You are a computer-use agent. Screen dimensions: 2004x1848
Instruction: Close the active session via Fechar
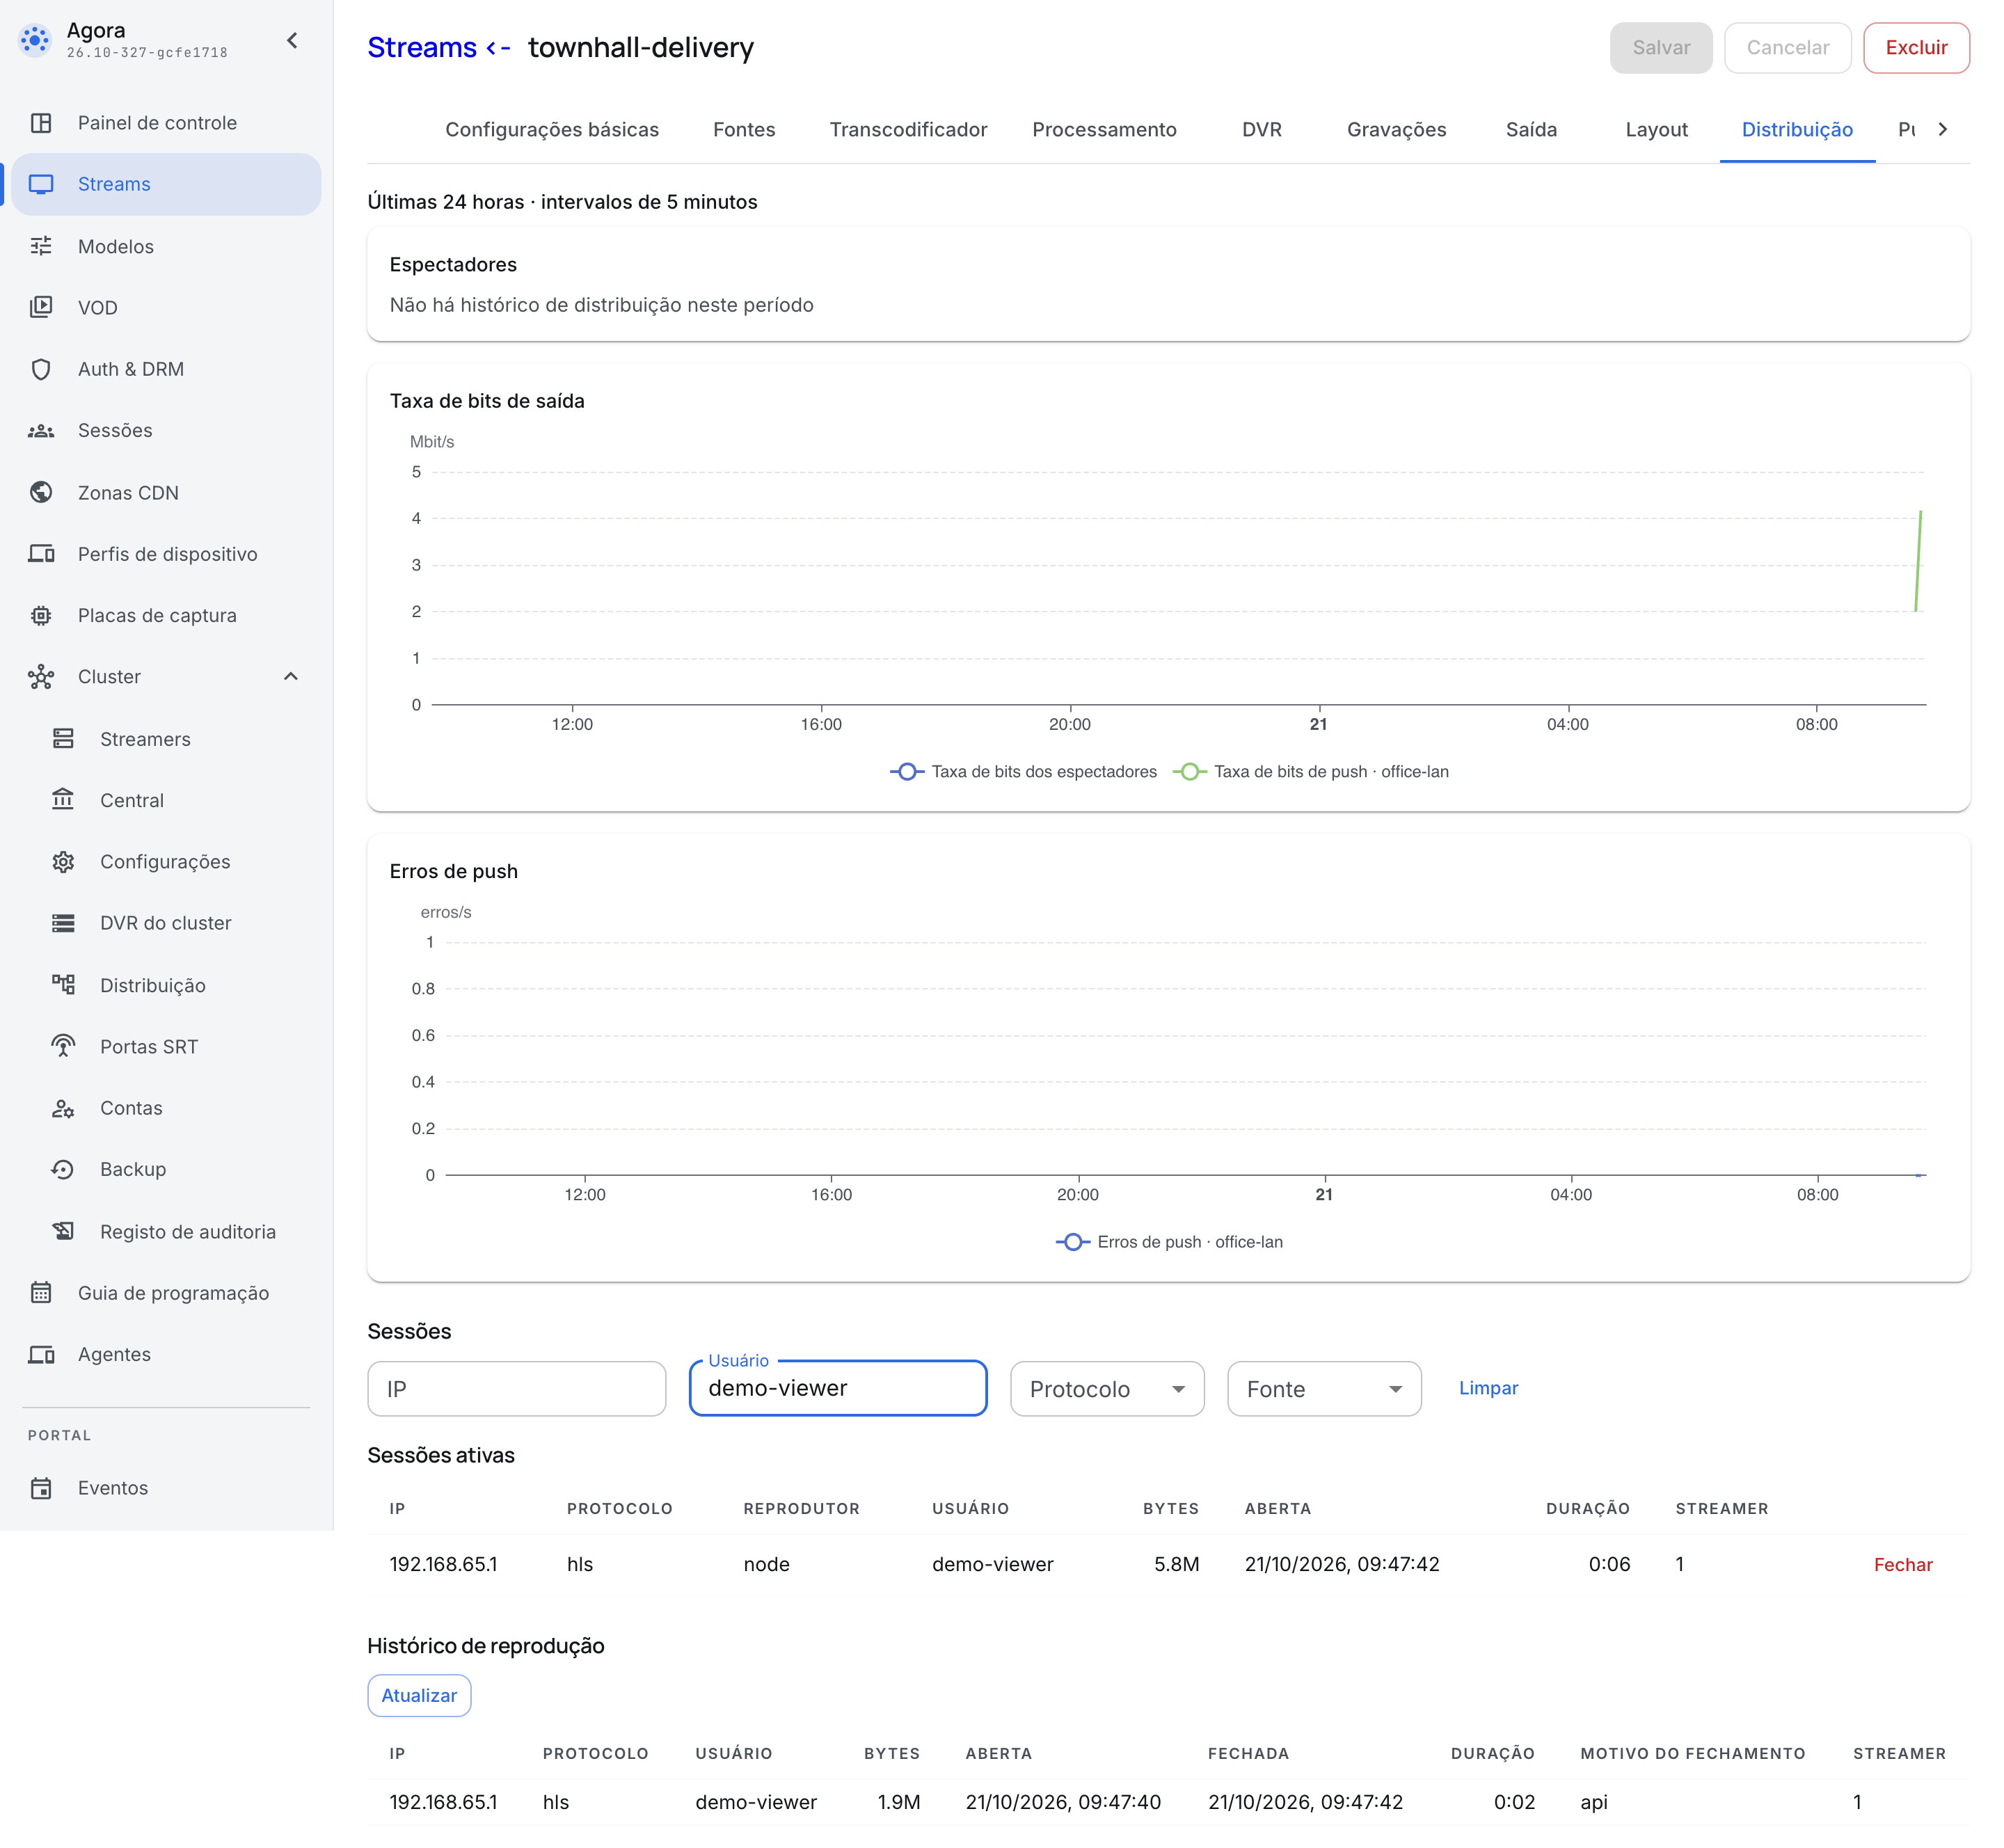click(x=1902, y=1565)
